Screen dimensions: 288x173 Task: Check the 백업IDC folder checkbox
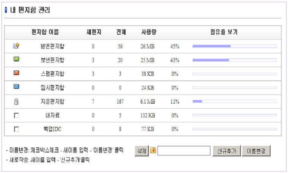(16, 129)
